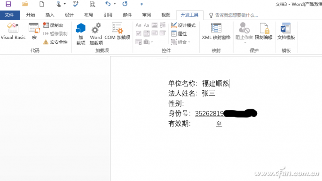Switch to the 审阅 ribbon tab
Image resolution: width=322 pixels, height=181 pixels.
pos(146,15)
